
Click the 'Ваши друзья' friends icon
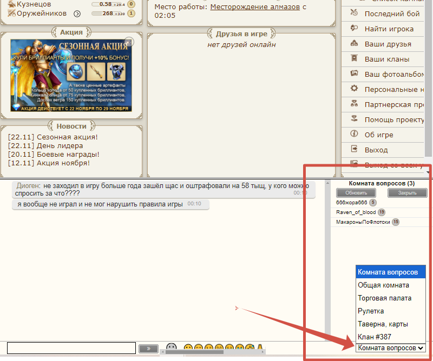pyautogui.click(x=354, y=43)
